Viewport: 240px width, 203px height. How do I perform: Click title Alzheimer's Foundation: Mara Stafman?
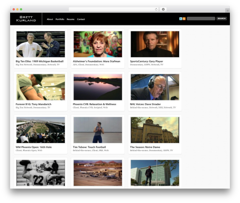[96, 61]
